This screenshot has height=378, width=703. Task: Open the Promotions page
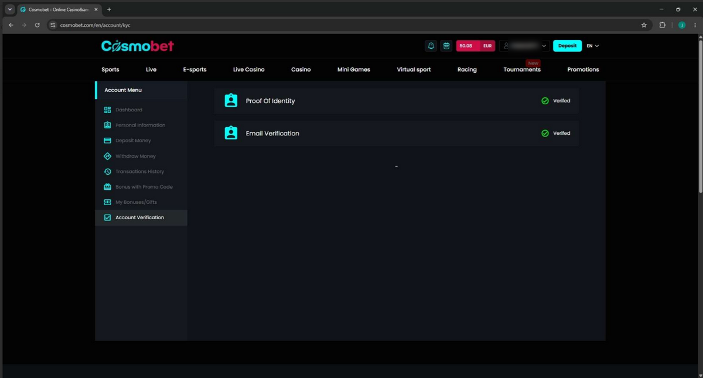coord(583,69)
